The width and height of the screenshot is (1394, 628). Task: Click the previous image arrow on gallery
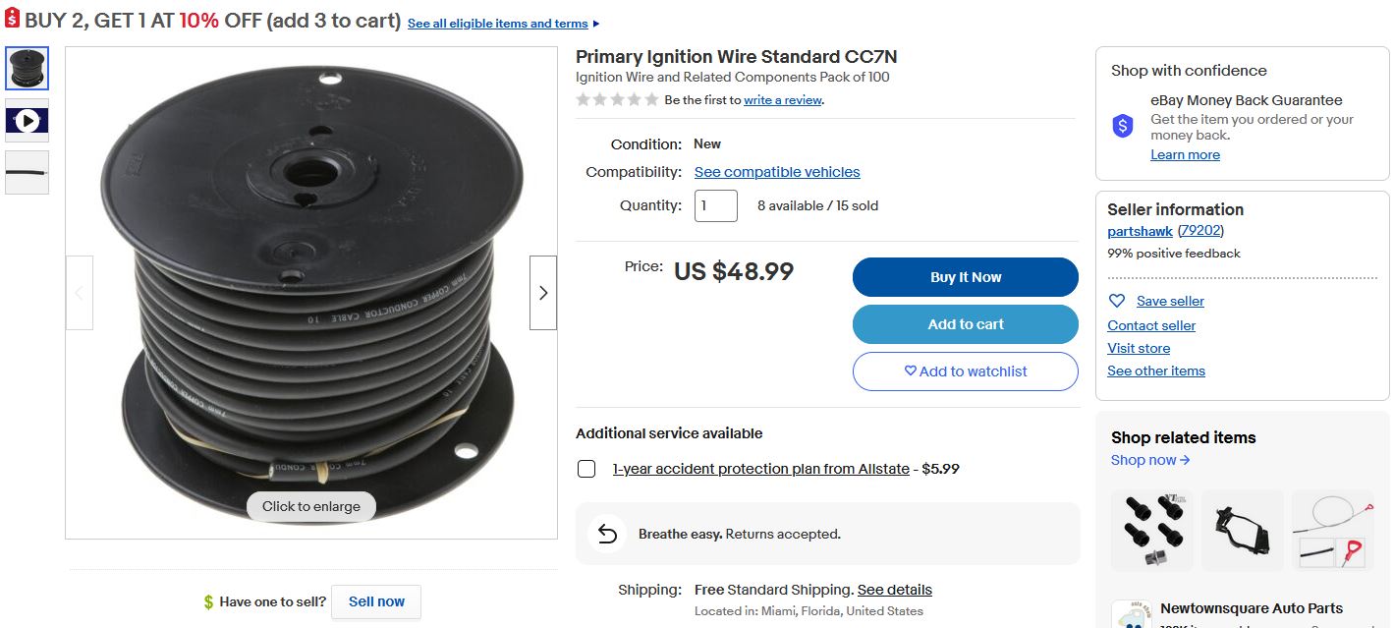[x=80, y=293]
